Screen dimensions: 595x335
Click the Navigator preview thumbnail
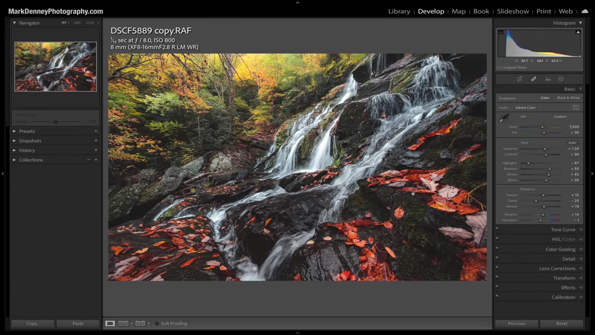pos(56,66)
